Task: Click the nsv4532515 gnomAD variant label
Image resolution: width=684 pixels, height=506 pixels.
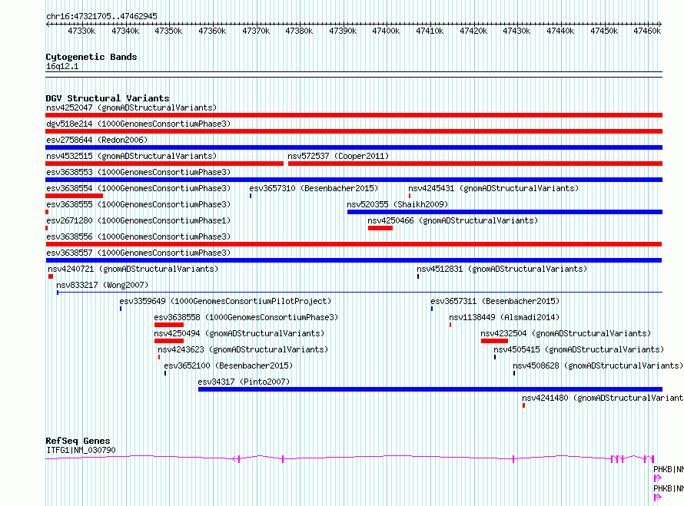Action: point(131,156)
